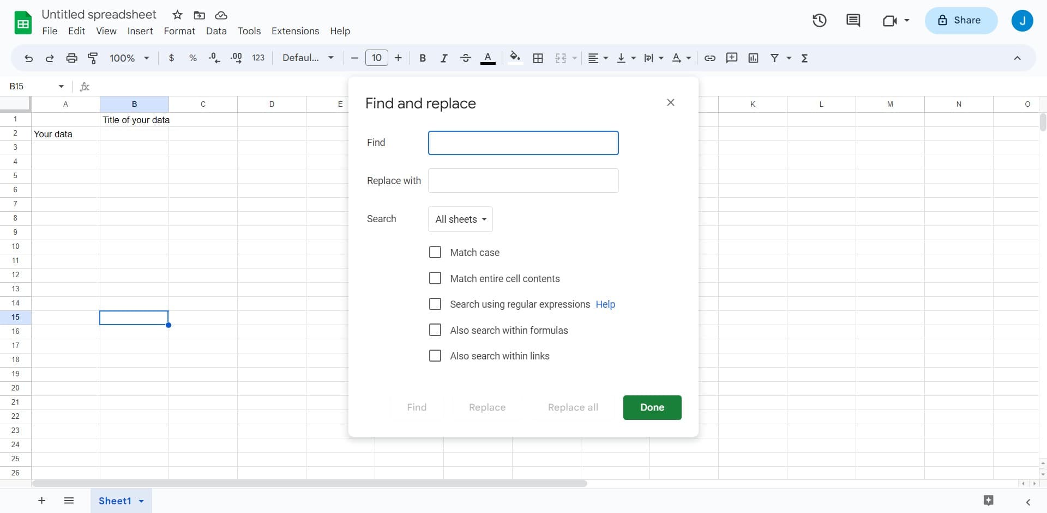
Task: Click the Replace all button
Action: pos(573,407)
